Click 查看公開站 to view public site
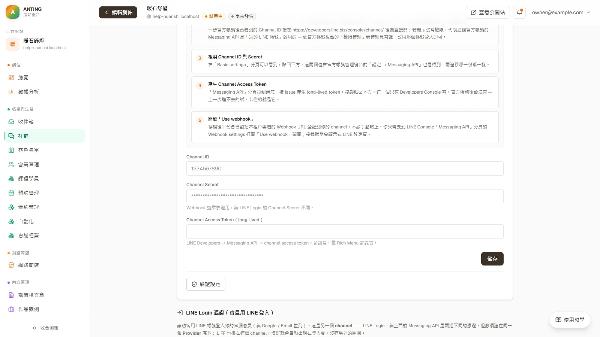 click(x=487, y=12)
